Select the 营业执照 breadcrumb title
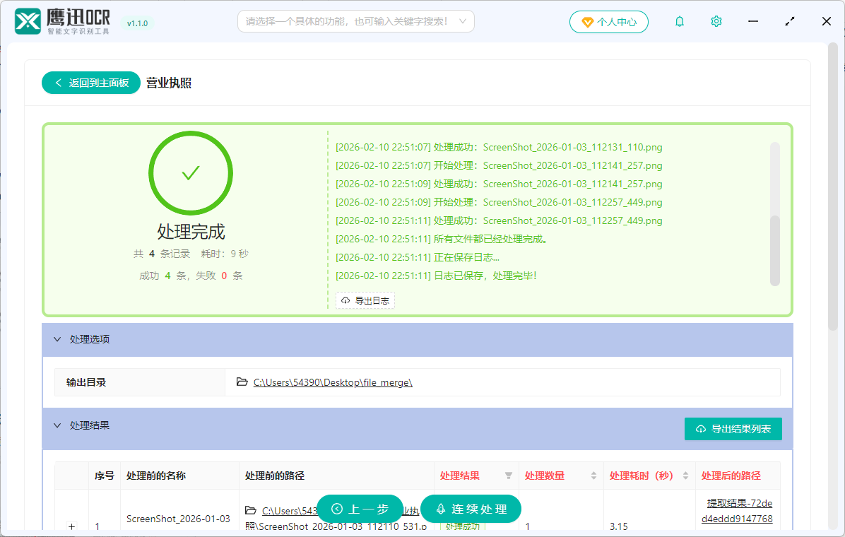Image resolution: width=845 pixels, height=537 pixels. click(169, 83)
